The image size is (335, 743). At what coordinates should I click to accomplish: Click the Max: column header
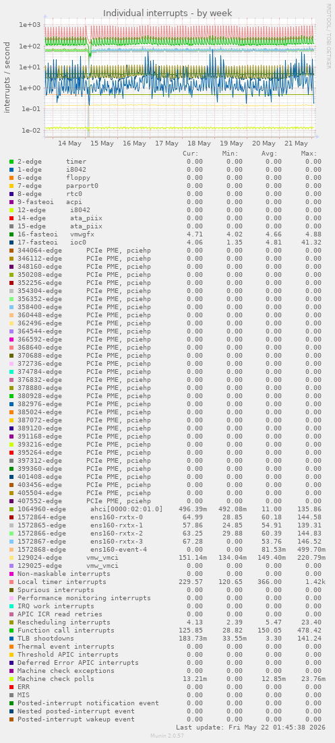click(309, 154)
